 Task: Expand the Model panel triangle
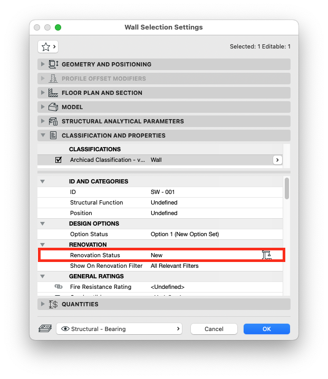point(43,107)
